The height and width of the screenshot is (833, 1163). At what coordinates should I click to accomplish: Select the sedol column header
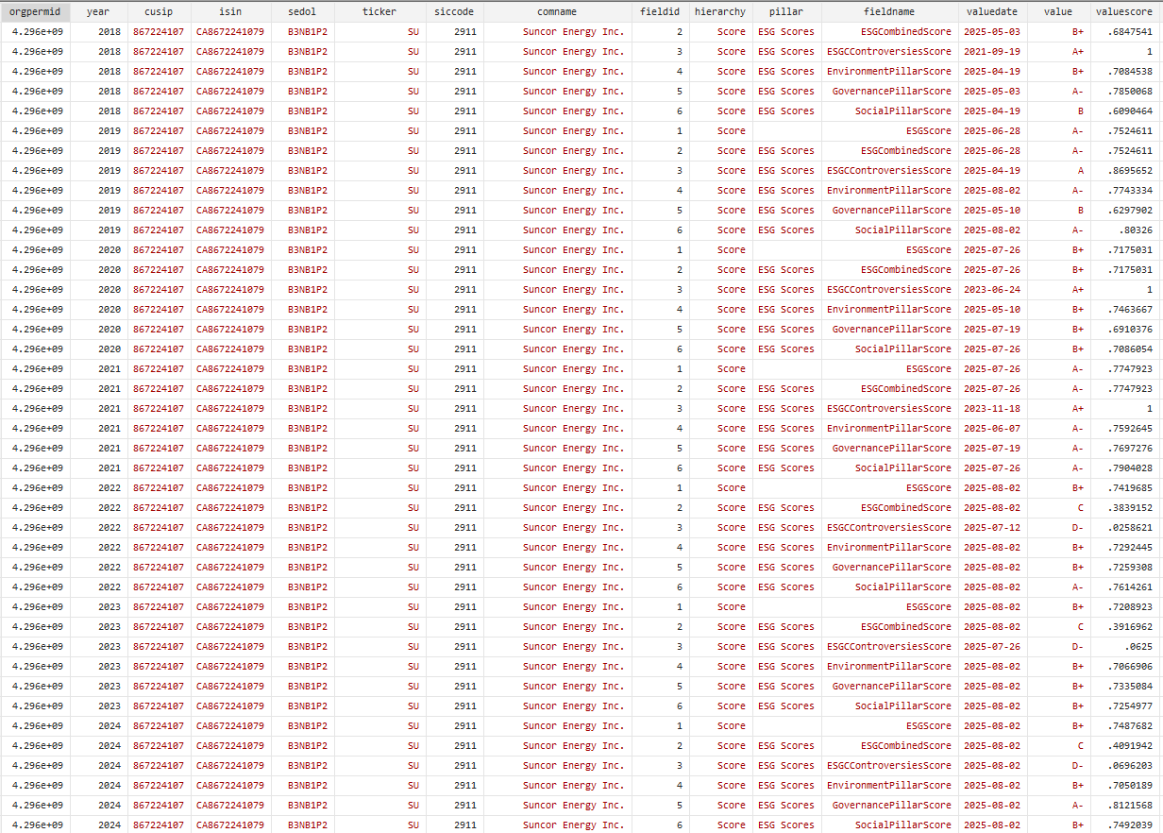pyautogui.click(x=303, y=11)
